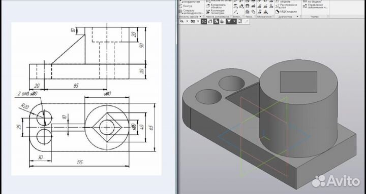Click the Avito watermark logo
366x194 pixels.
[x=336, y=181]
